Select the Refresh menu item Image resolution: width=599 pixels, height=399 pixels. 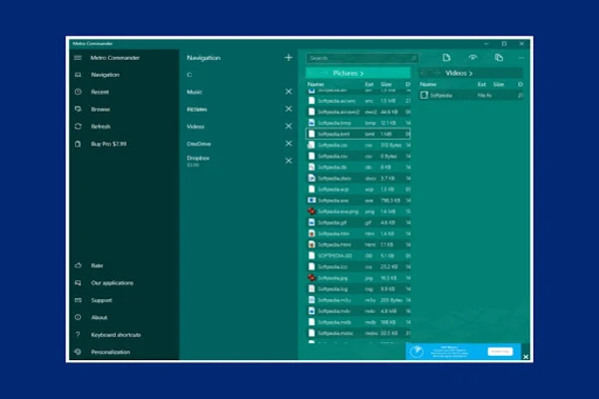tap(101, 127)
